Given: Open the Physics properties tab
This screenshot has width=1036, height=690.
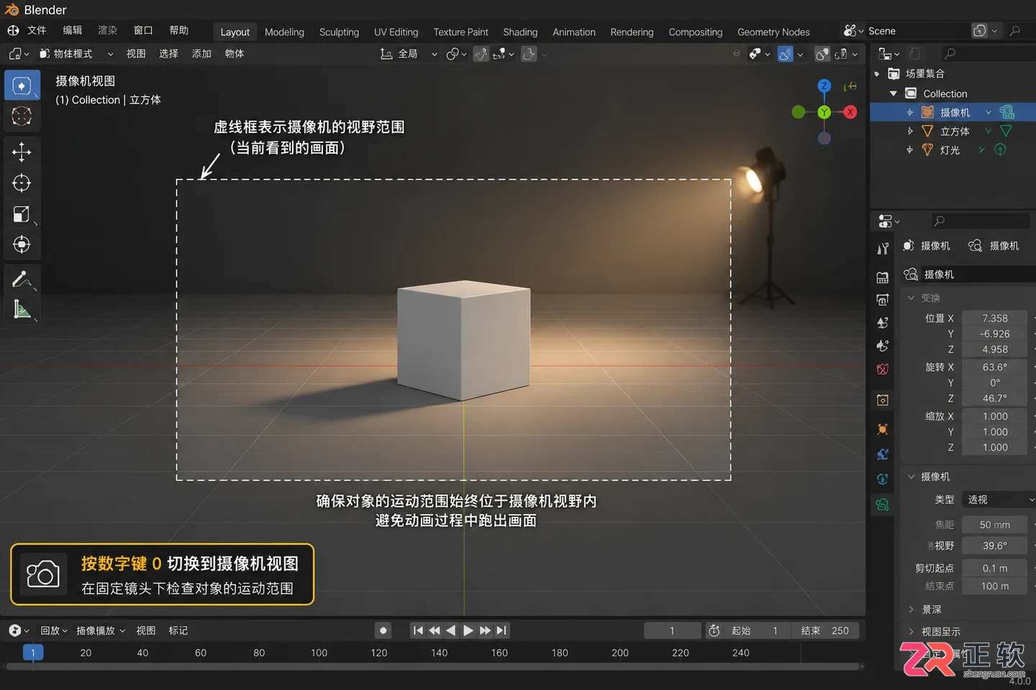Looking at the screenshot, I should 883,454.
